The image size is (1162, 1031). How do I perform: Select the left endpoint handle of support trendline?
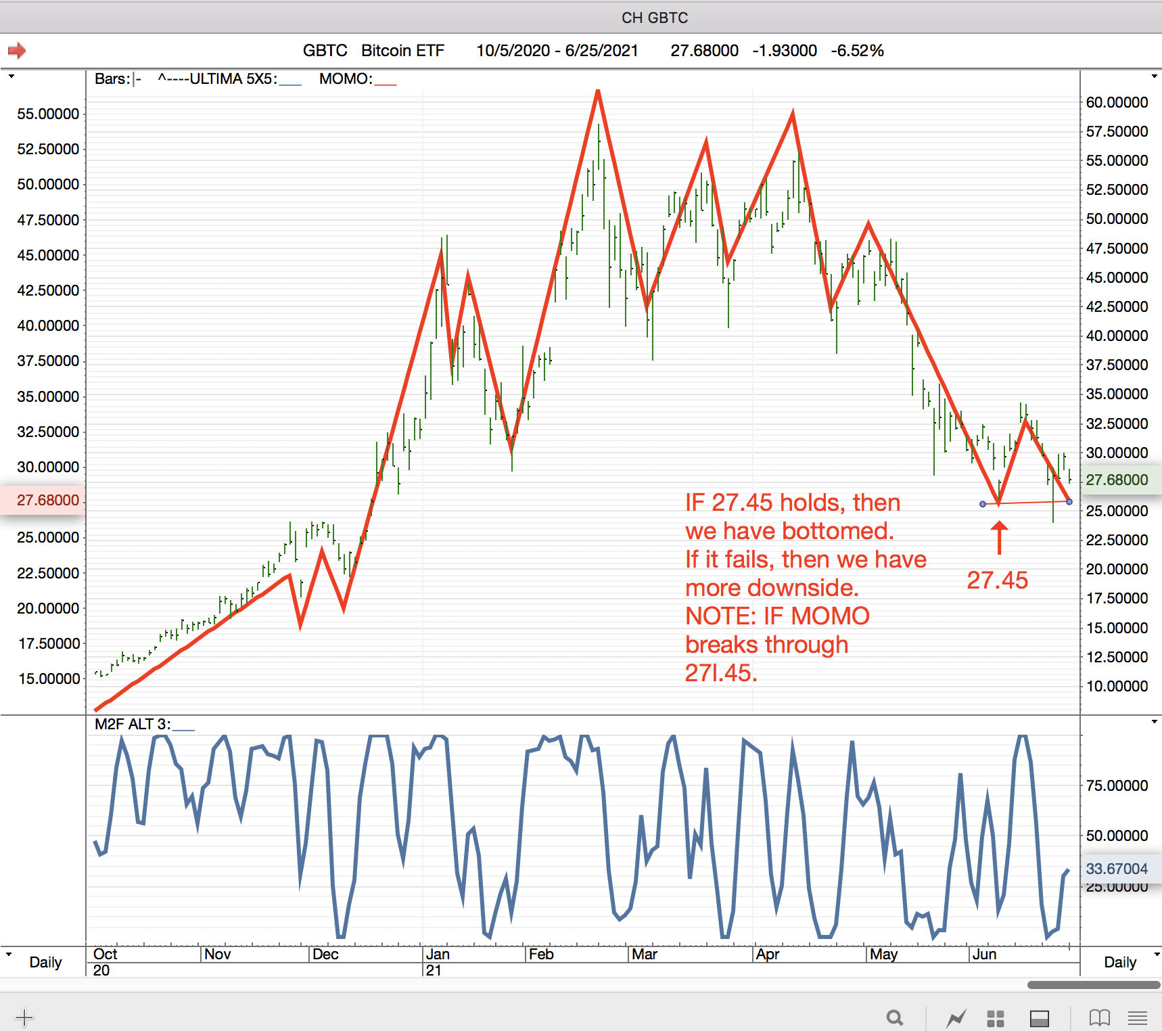pos(983,504)
